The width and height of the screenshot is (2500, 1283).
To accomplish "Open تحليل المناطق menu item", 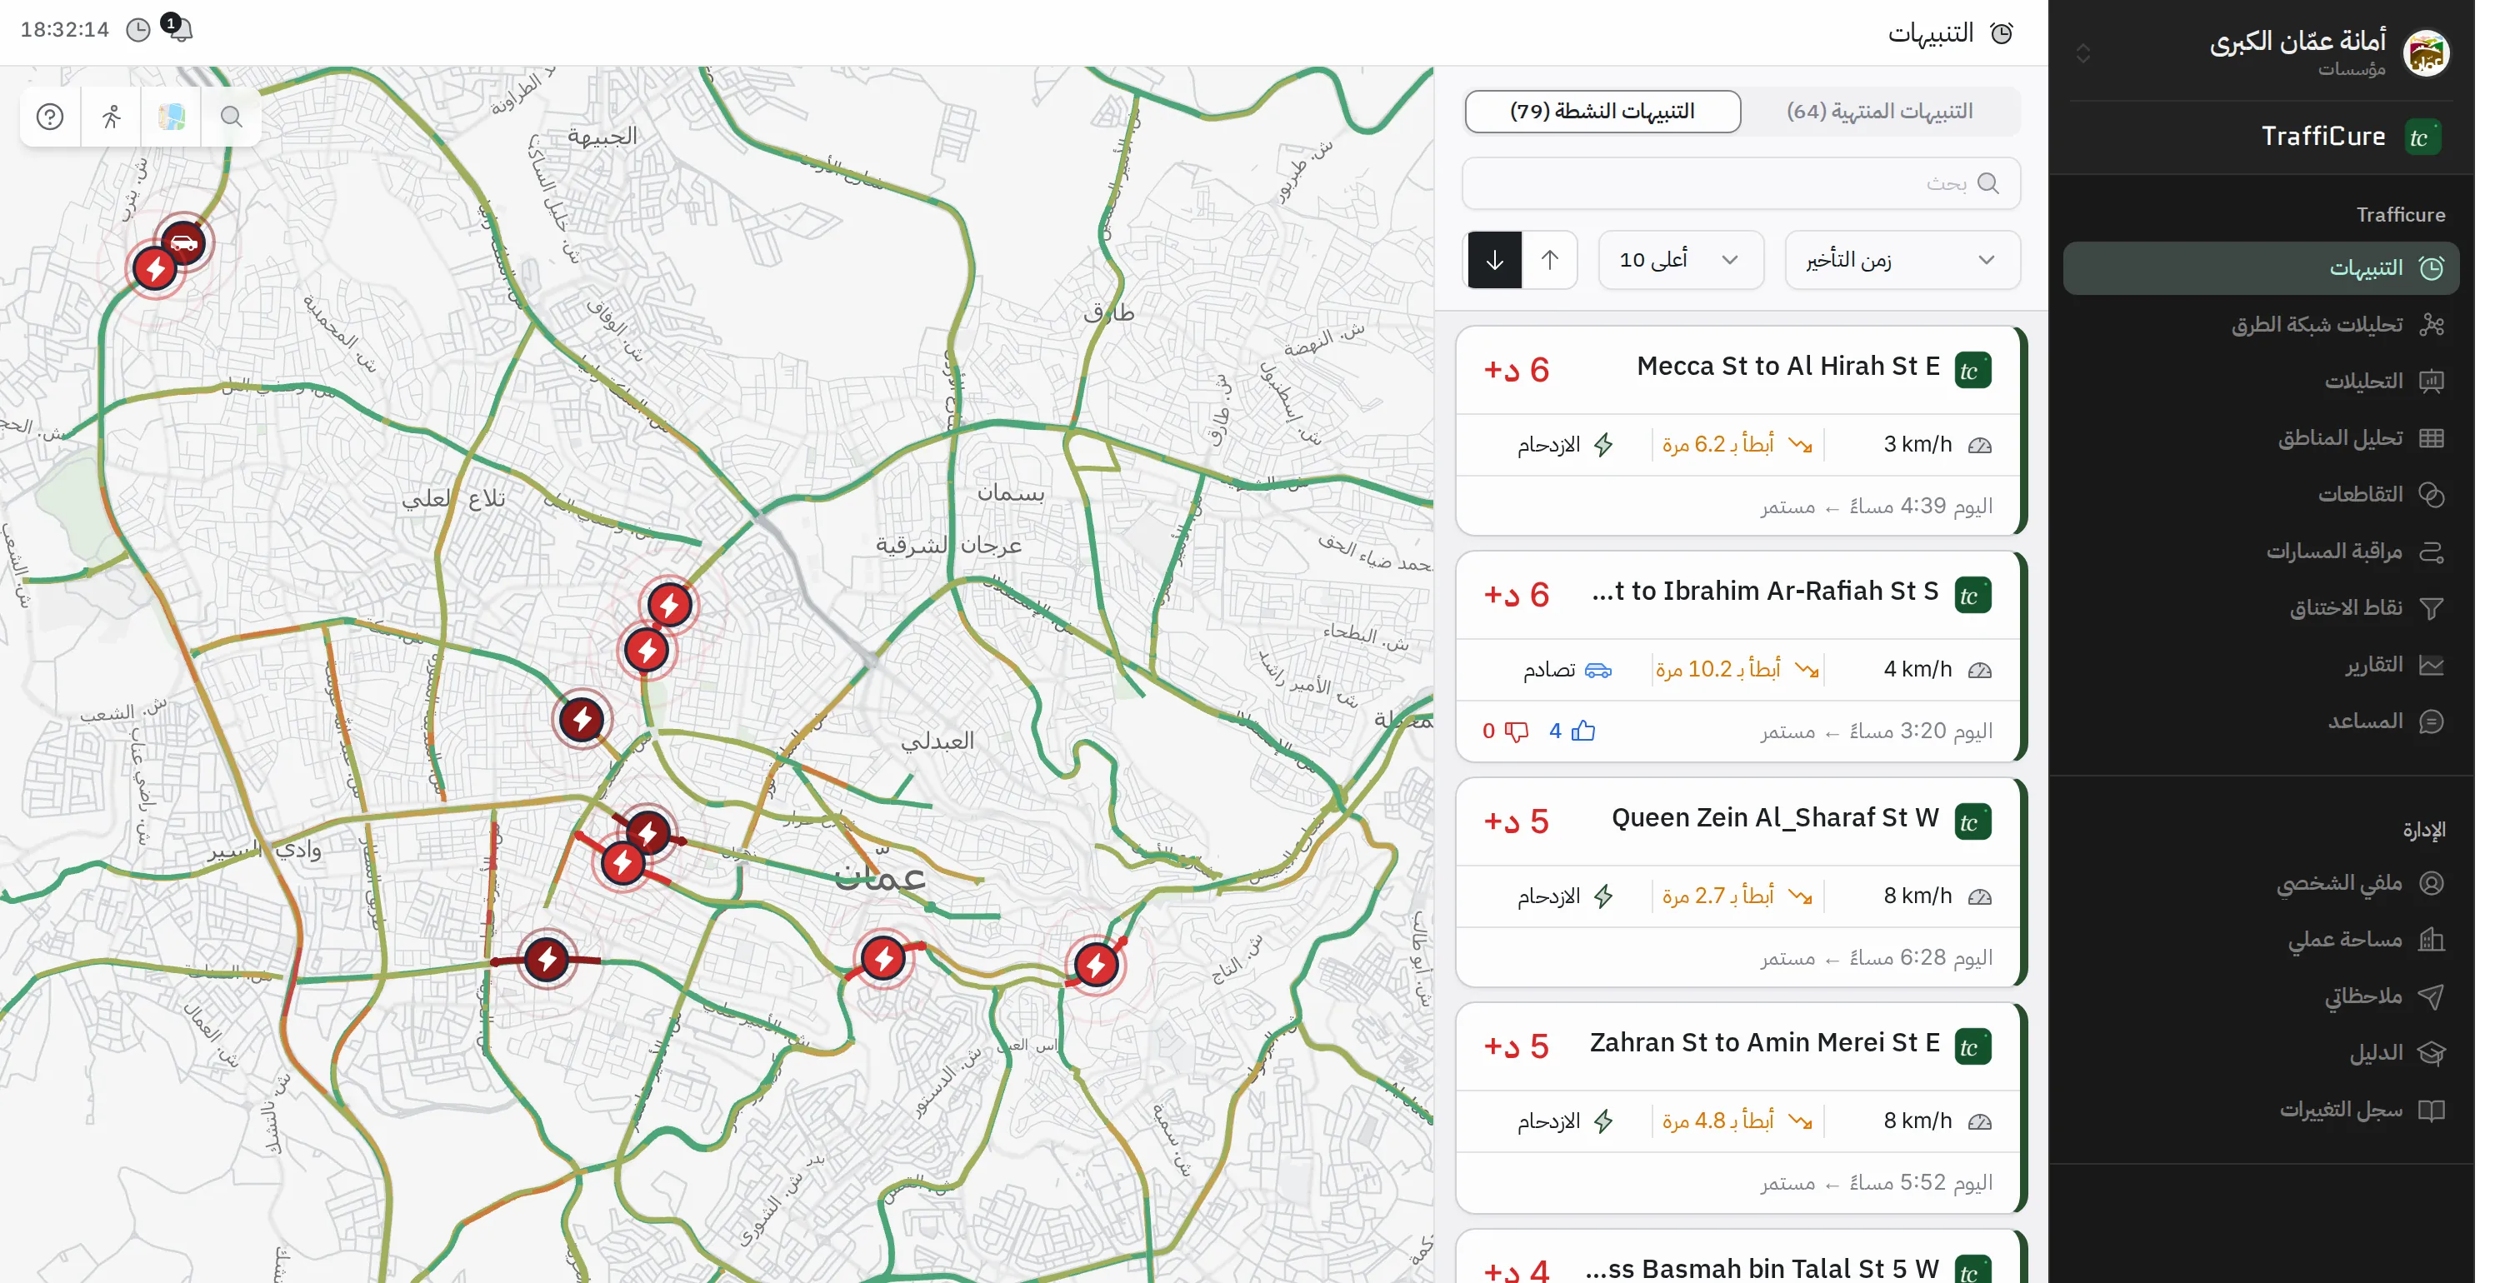I will (x=2260, y=437).
